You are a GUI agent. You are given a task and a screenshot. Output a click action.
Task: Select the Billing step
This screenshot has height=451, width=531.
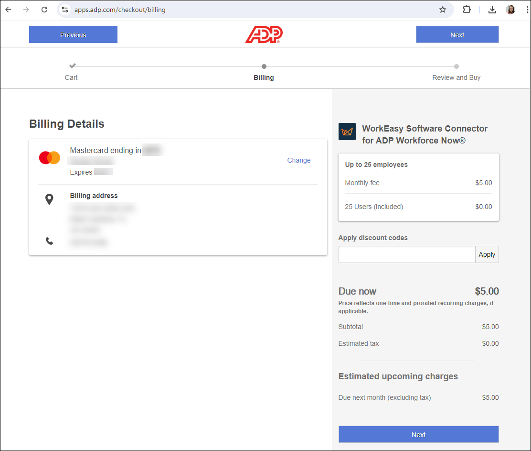point(264,73)
